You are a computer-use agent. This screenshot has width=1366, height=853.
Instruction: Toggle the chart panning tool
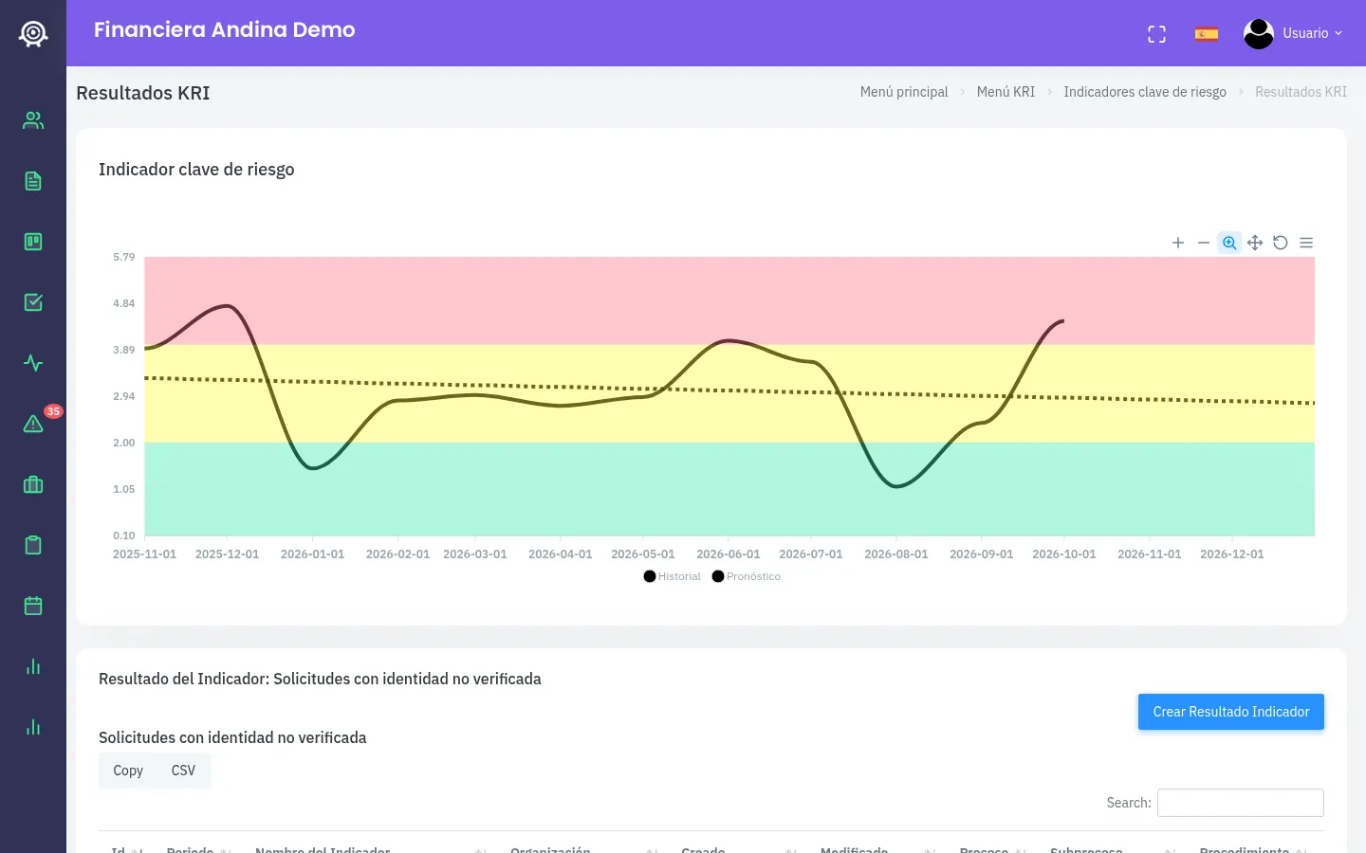tap(1255, 243)
